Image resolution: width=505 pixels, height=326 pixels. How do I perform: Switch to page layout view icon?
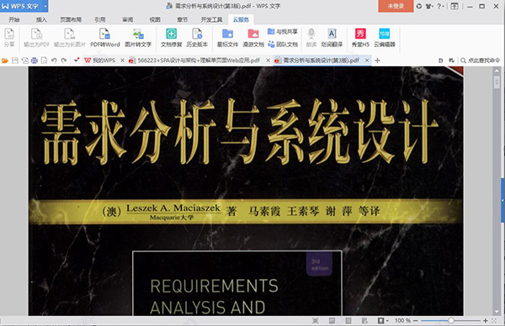tap(348, 320)
